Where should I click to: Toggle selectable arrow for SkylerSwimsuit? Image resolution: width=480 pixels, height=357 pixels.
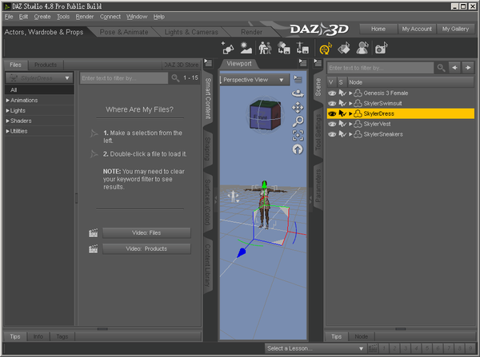coord(342,103)
